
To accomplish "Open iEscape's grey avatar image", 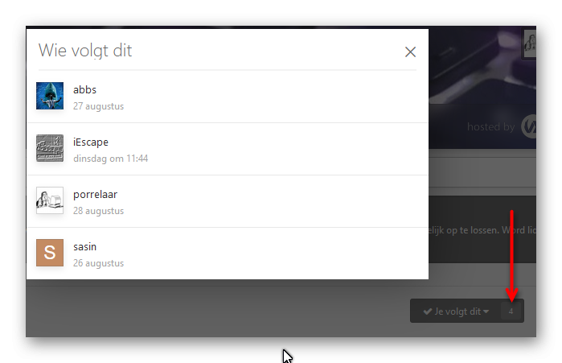I will click(50, 148).
